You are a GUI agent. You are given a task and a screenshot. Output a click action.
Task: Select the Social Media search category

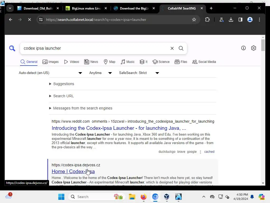tap(204, 62)
